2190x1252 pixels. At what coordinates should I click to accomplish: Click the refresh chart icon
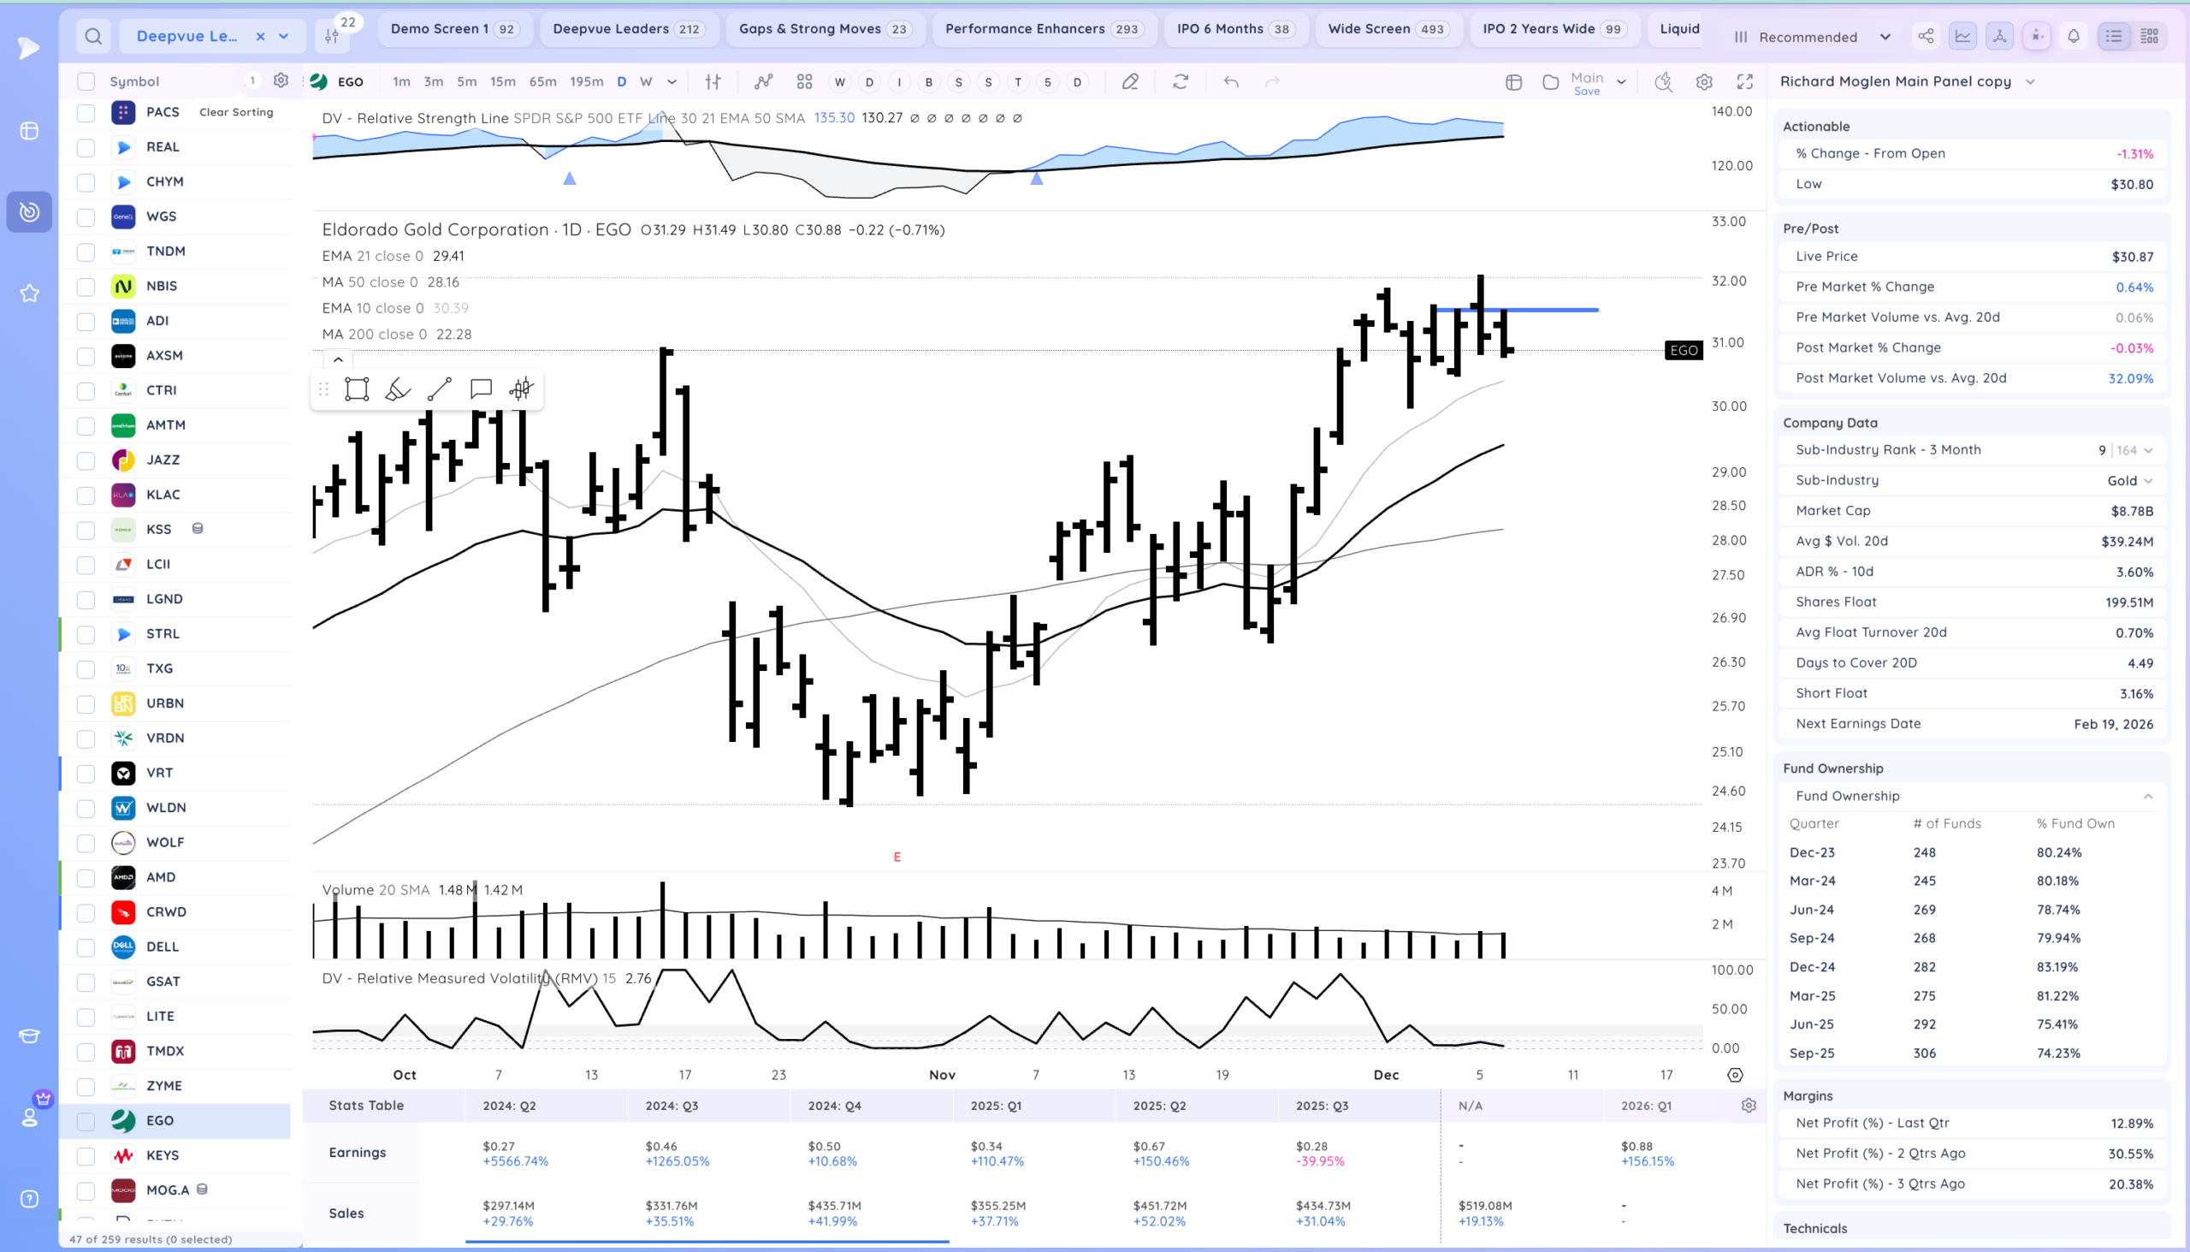pyautogui.click(x=1180, y=81)
